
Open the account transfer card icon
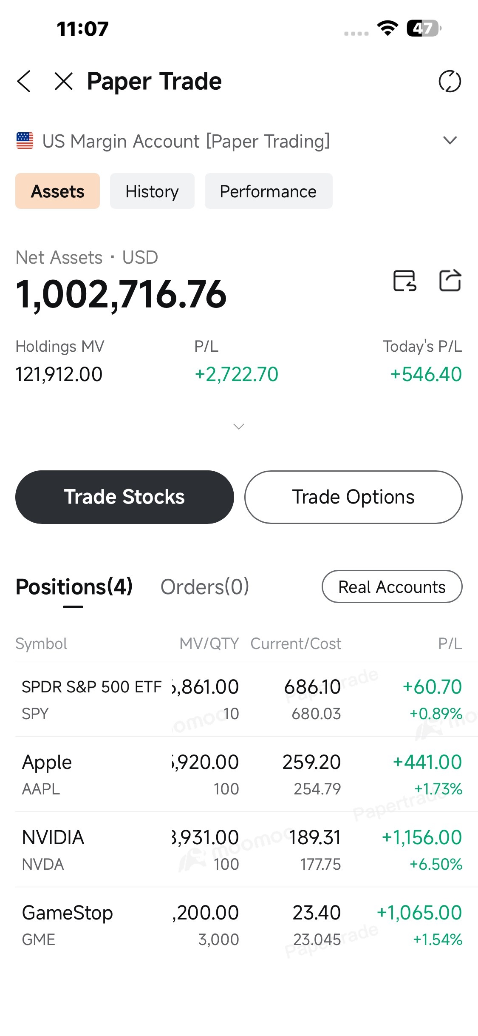tap(404, 281)
